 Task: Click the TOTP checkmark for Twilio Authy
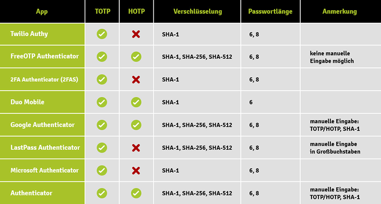pyautogui.click(x=102, y=34)
